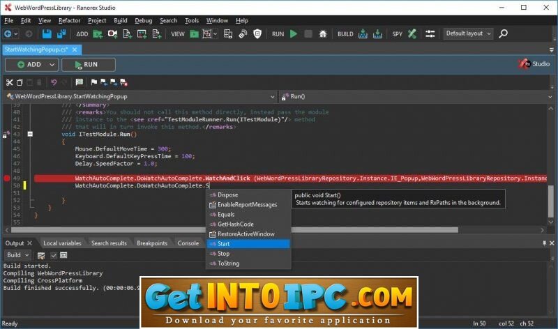
Task: Open the Default layout dropdown
Action: tap(468, 33)
